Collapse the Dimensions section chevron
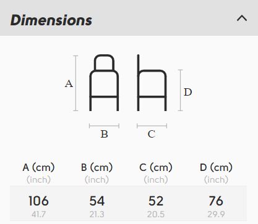This screenshot has height=224, width=258. [x=242, y=19]
